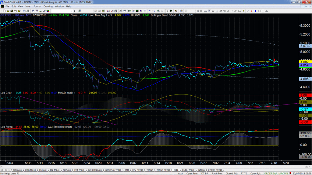Screen dimensions: 312x175
Task: Switch to the UCG cicli workspace tab
Action: tap(17, 170)
